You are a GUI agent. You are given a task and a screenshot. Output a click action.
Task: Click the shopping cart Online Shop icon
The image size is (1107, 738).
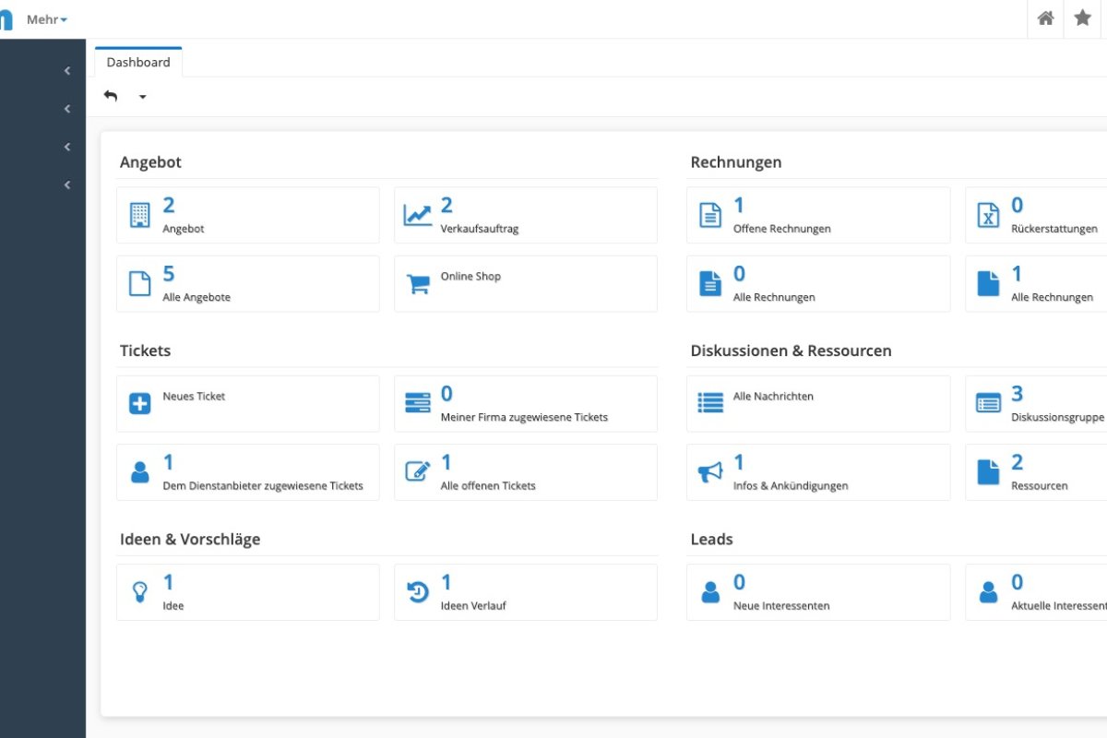click(418, 284)
